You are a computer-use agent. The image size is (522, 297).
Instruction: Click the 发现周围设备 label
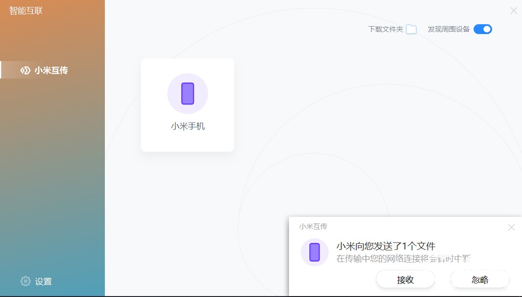[x=448, y=29]
